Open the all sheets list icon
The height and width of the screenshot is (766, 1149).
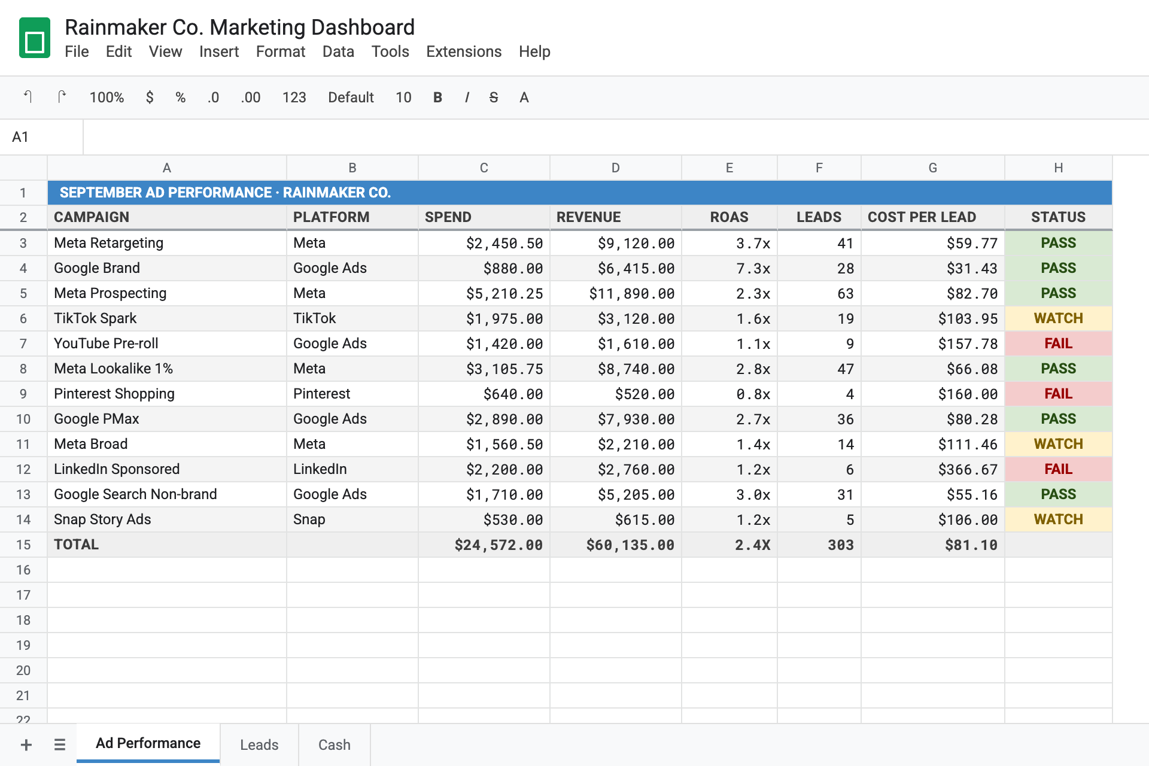point(60,744)
